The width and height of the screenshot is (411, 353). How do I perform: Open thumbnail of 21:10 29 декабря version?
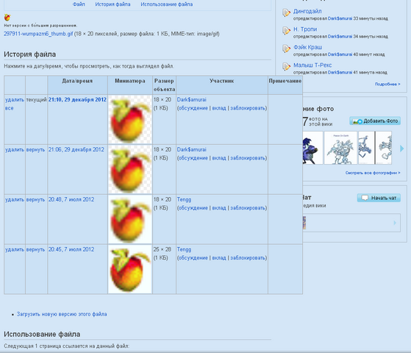click(130, 119)
